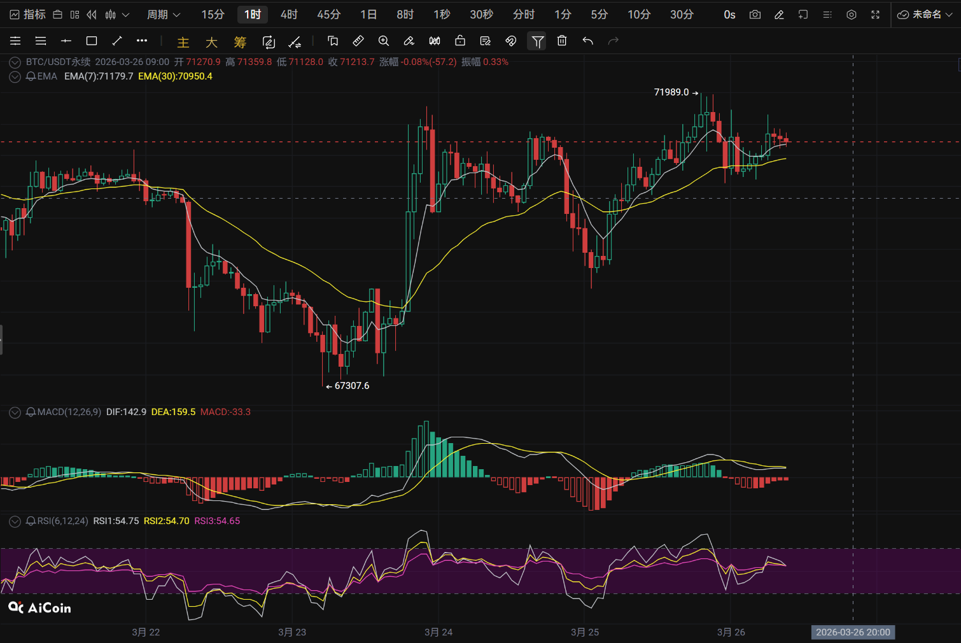Toggle the MACD alert bell
Image resolution: width=961 pixels, height=643 pixels.
point(31,412)
